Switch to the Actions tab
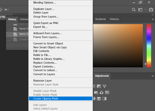This screenshot has width=155, height=111. pos(24,19)
